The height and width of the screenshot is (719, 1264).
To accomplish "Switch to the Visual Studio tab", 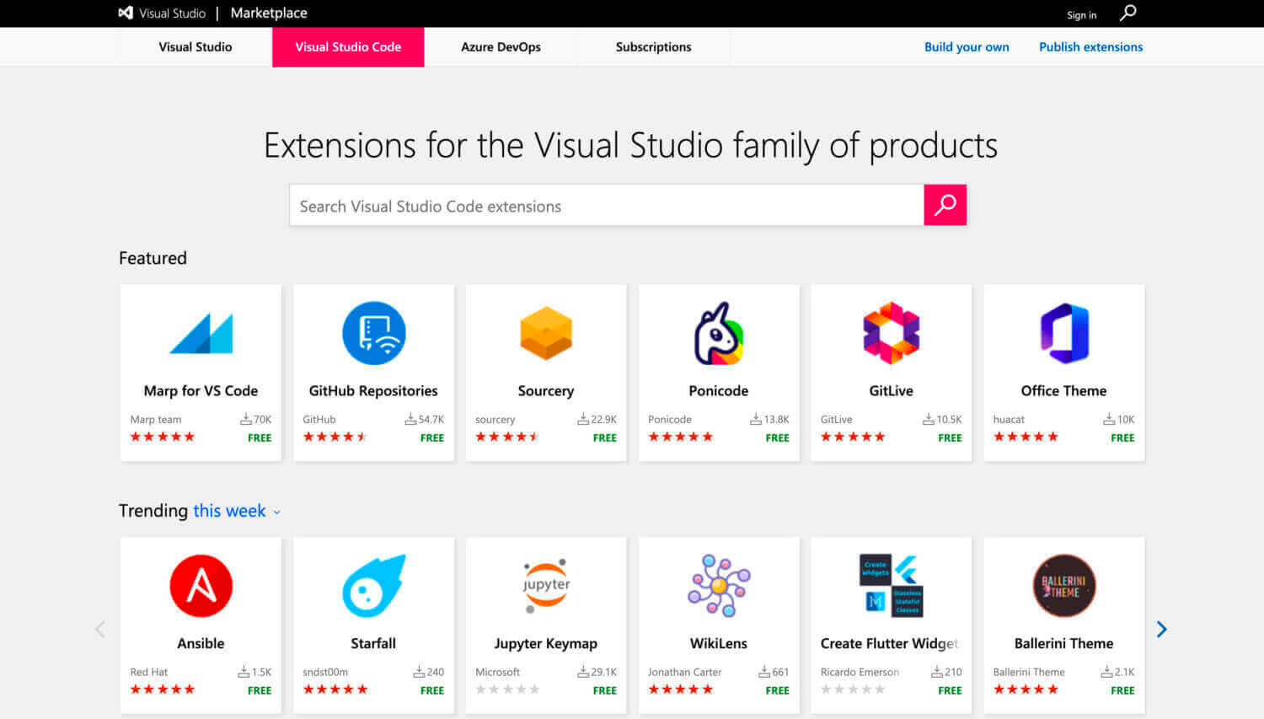I will click(195, 47).
